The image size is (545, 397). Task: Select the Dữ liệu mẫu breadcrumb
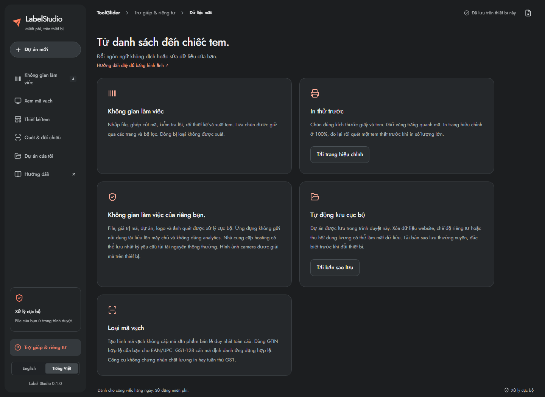[201, 13]
